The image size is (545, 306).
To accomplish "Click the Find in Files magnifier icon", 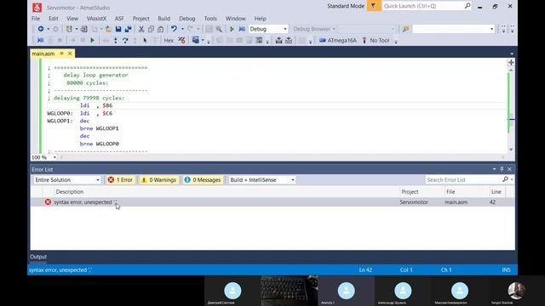I will (219, 29).
